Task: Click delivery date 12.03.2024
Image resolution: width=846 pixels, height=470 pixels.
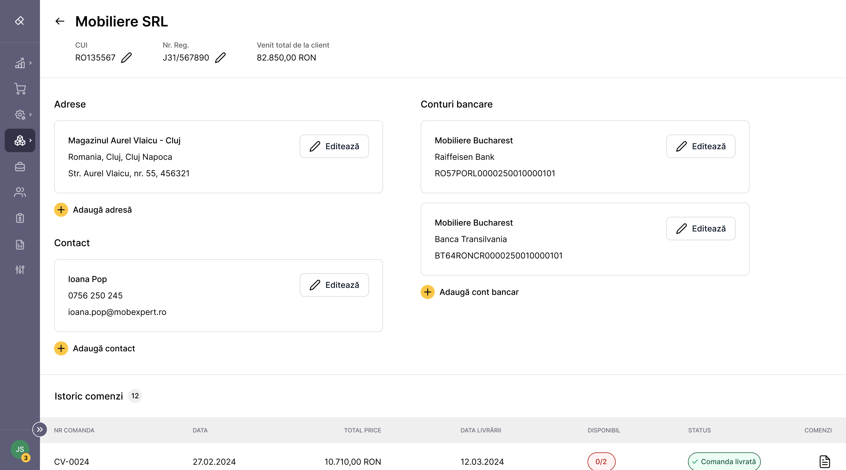Action: 482,462
